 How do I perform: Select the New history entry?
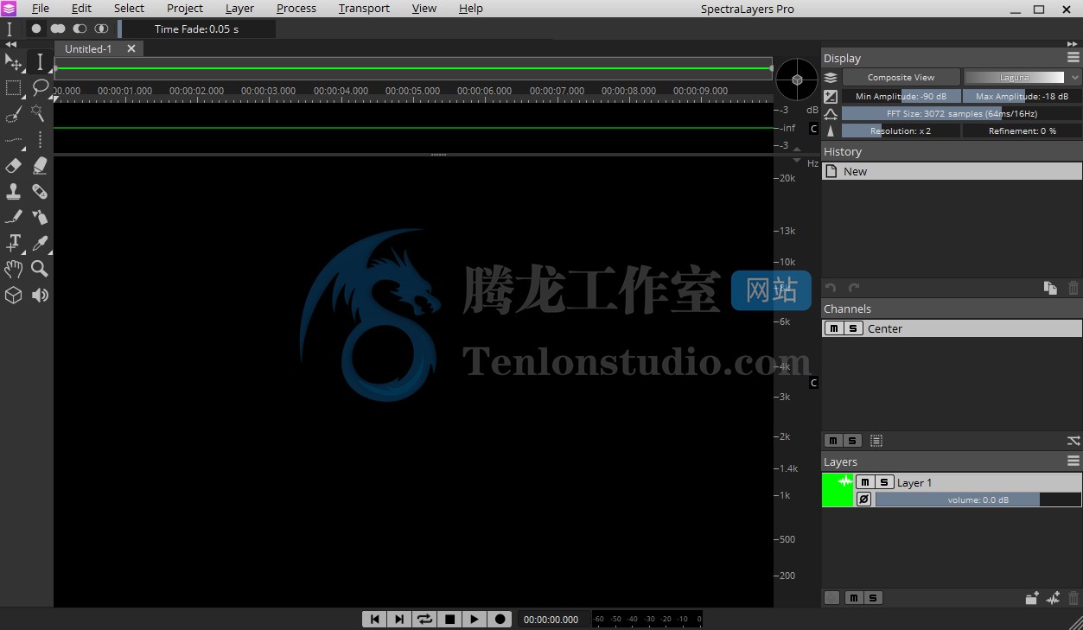point(952,171)
